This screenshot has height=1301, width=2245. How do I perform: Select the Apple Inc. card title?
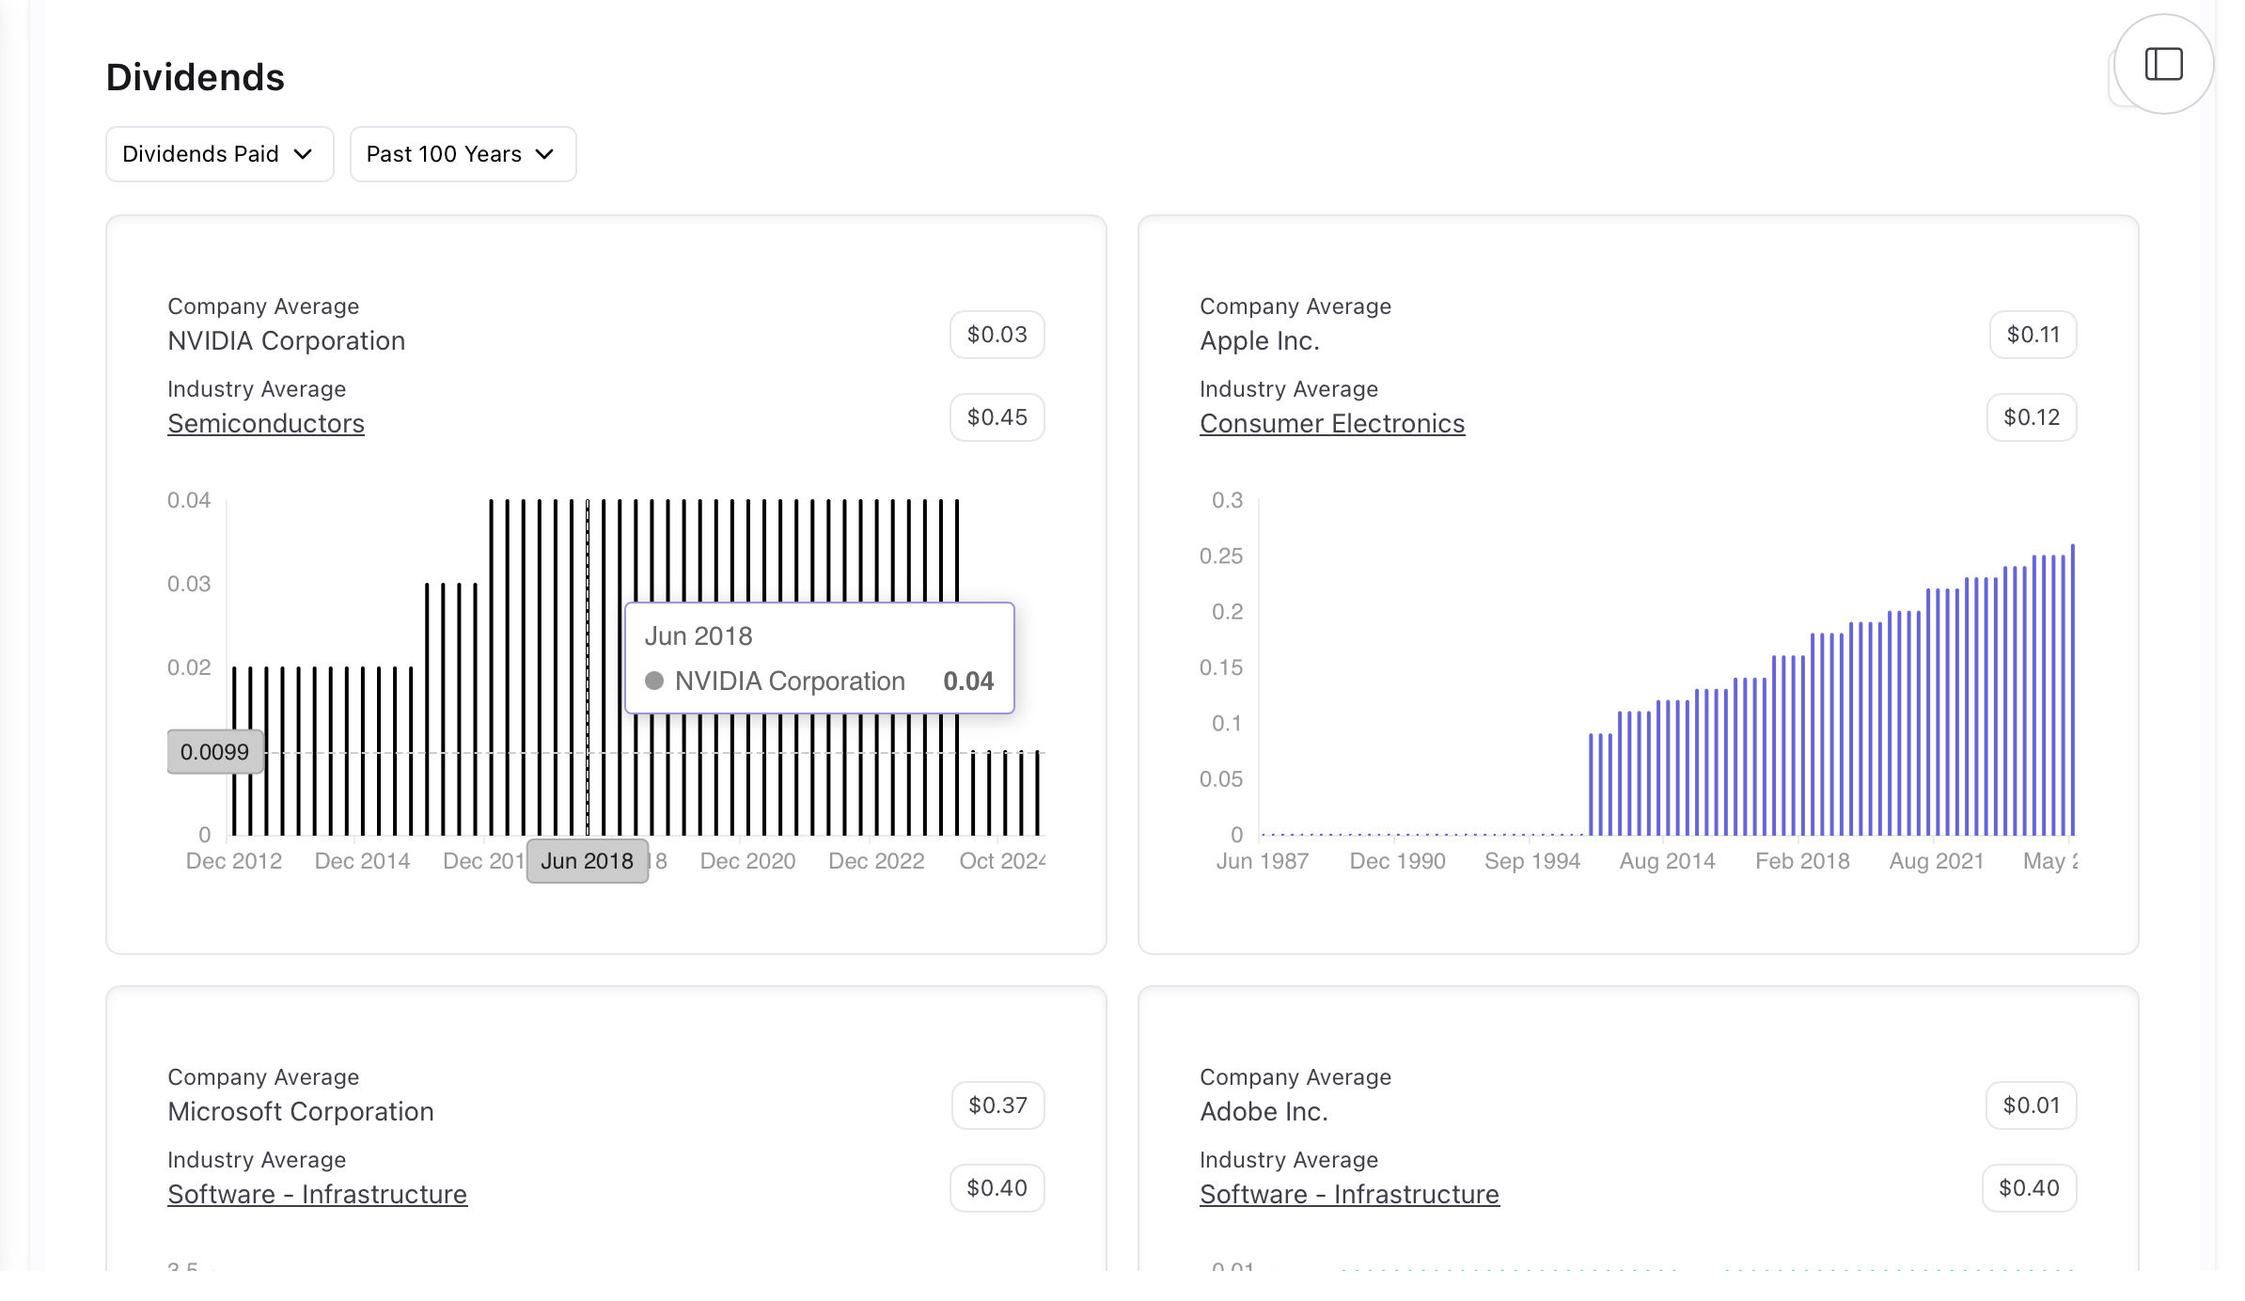tap(1260, 341)
